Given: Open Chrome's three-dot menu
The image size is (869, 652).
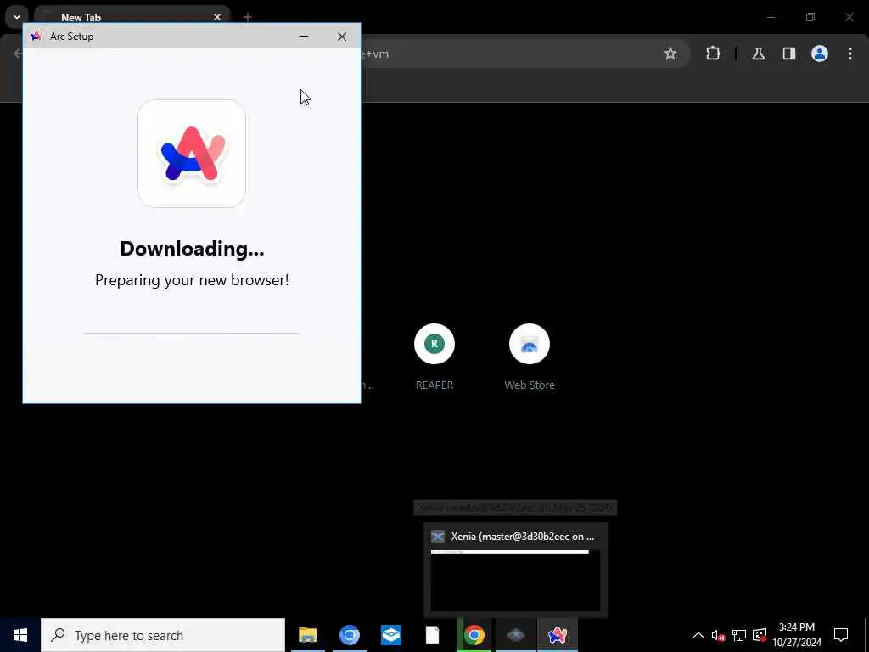Looking at the screenshot, I should pos(850,53).
